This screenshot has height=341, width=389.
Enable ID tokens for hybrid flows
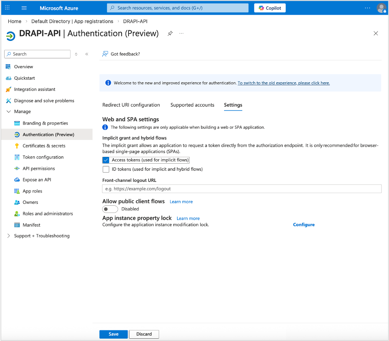click(x=106, y=169)
